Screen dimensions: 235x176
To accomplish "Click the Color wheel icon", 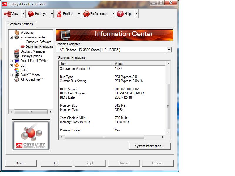I will click(17, 70).
